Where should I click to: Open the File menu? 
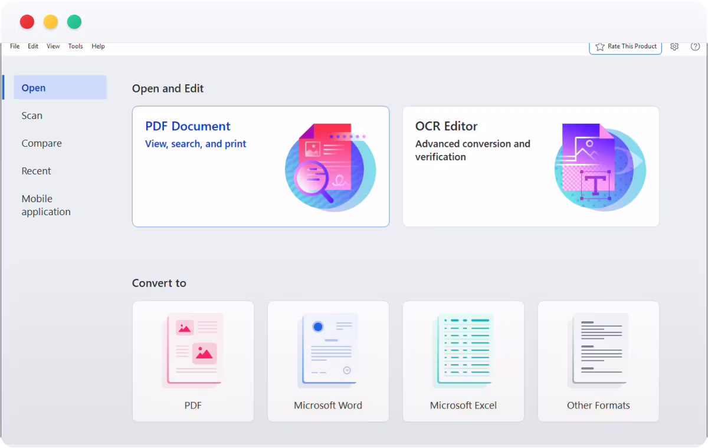pos(15,46)
